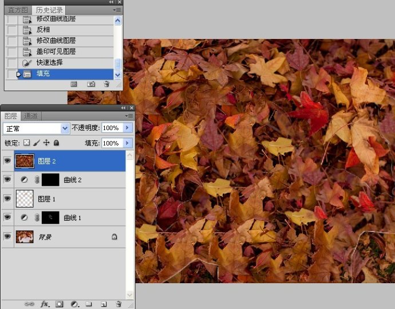395x309 pixels.
Task: Switch to the 直方图 tab
Action: (18, 10)
